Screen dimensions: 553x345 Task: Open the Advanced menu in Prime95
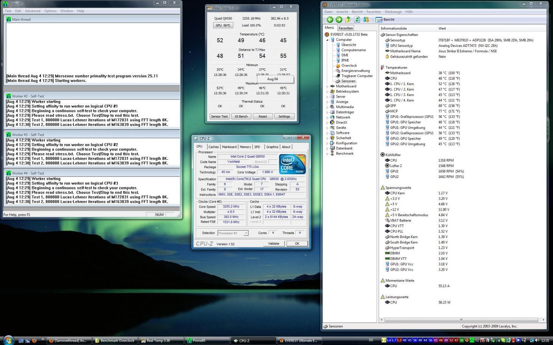tap(33, 11)
